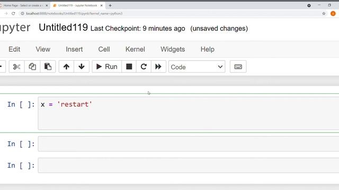Open the Help menu
The height and width of the screenshot is (190, 339).
pyautogui.click(x=207, y=49)
